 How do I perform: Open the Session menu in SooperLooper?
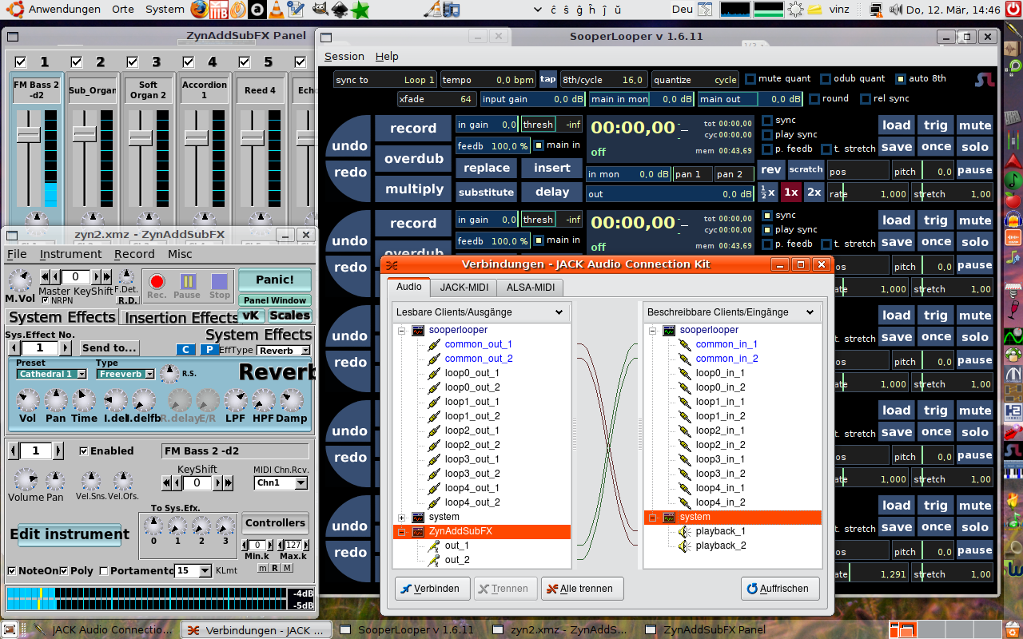[344, 57]
